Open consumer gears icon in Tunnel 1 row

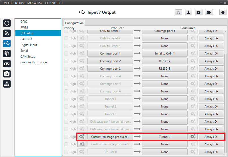(193, 137)
